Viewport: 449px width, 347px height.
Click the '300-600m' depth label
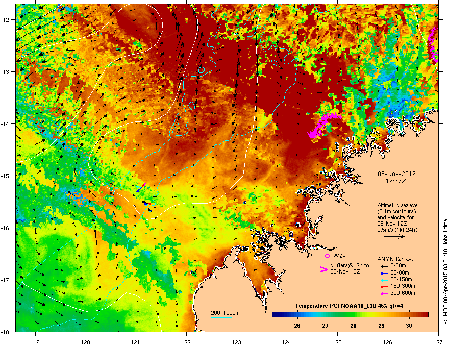[x=403, y=293]
